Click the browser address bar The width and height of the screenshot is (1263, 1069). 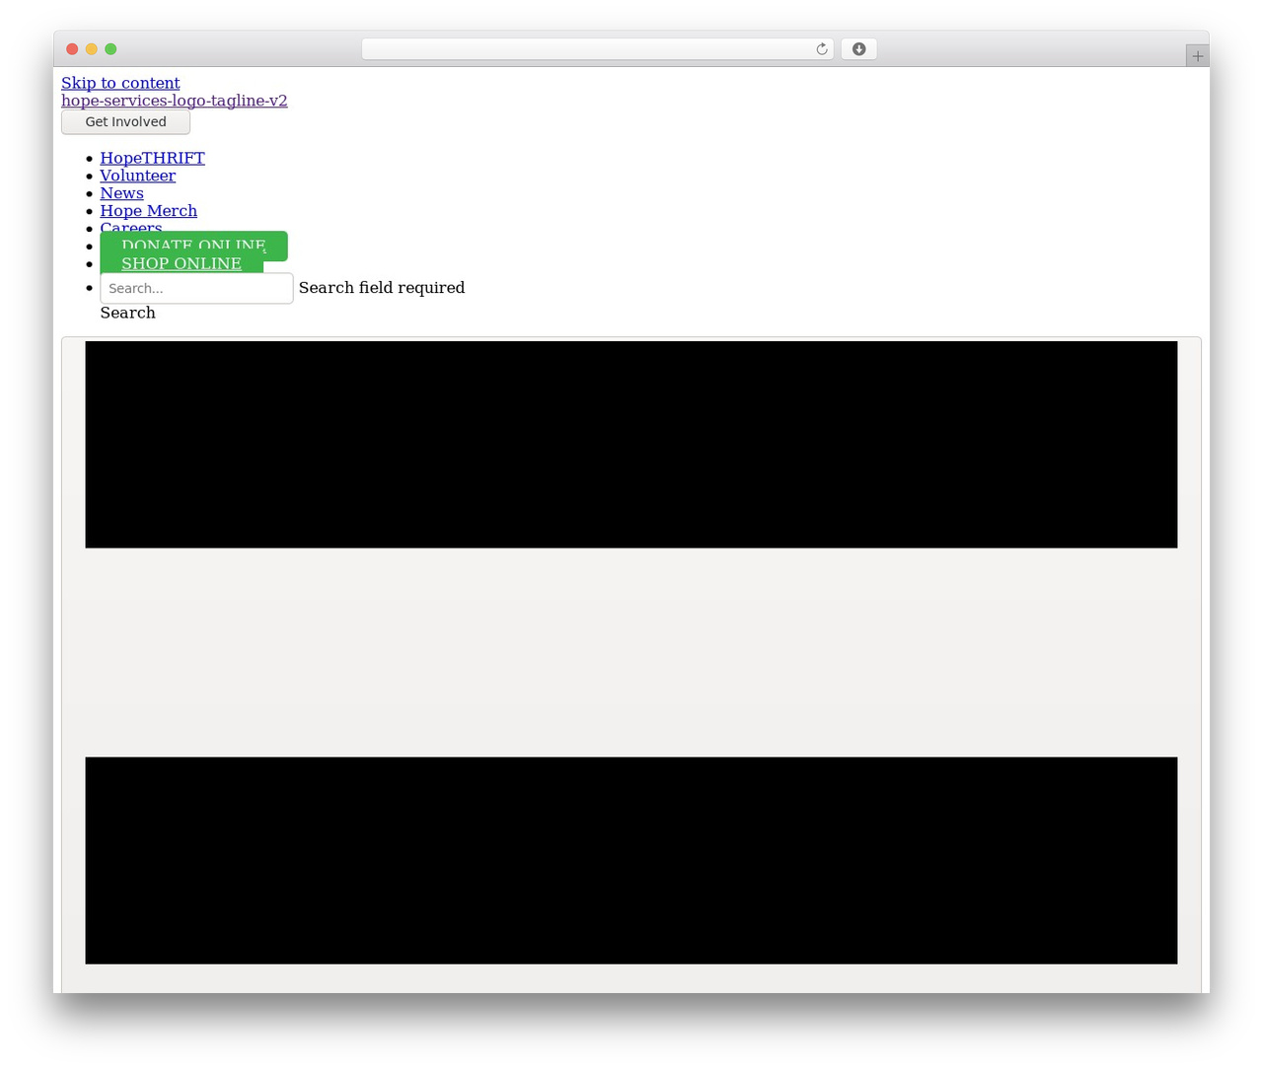pyautogui.click(x=597, y=49)
